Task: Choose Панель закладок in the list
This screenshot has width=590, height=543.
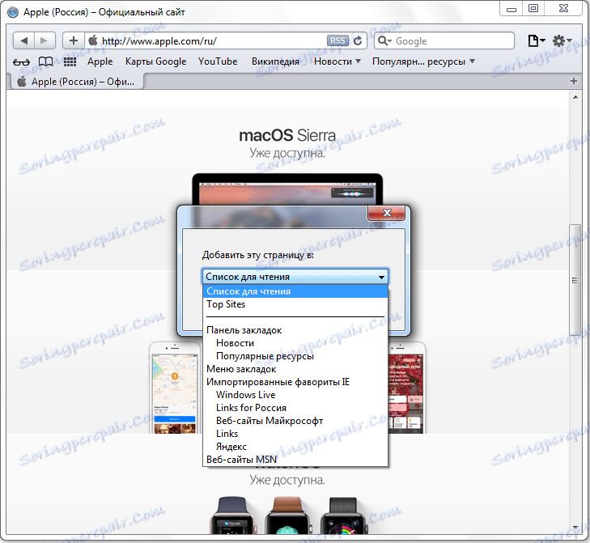Action: click(295, 330)
